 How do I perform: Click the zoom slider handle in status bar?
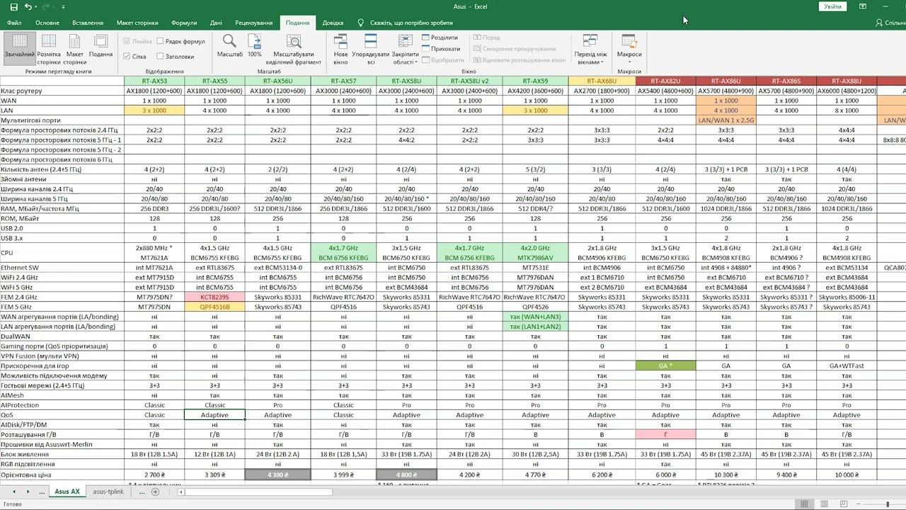click(888, 504)
